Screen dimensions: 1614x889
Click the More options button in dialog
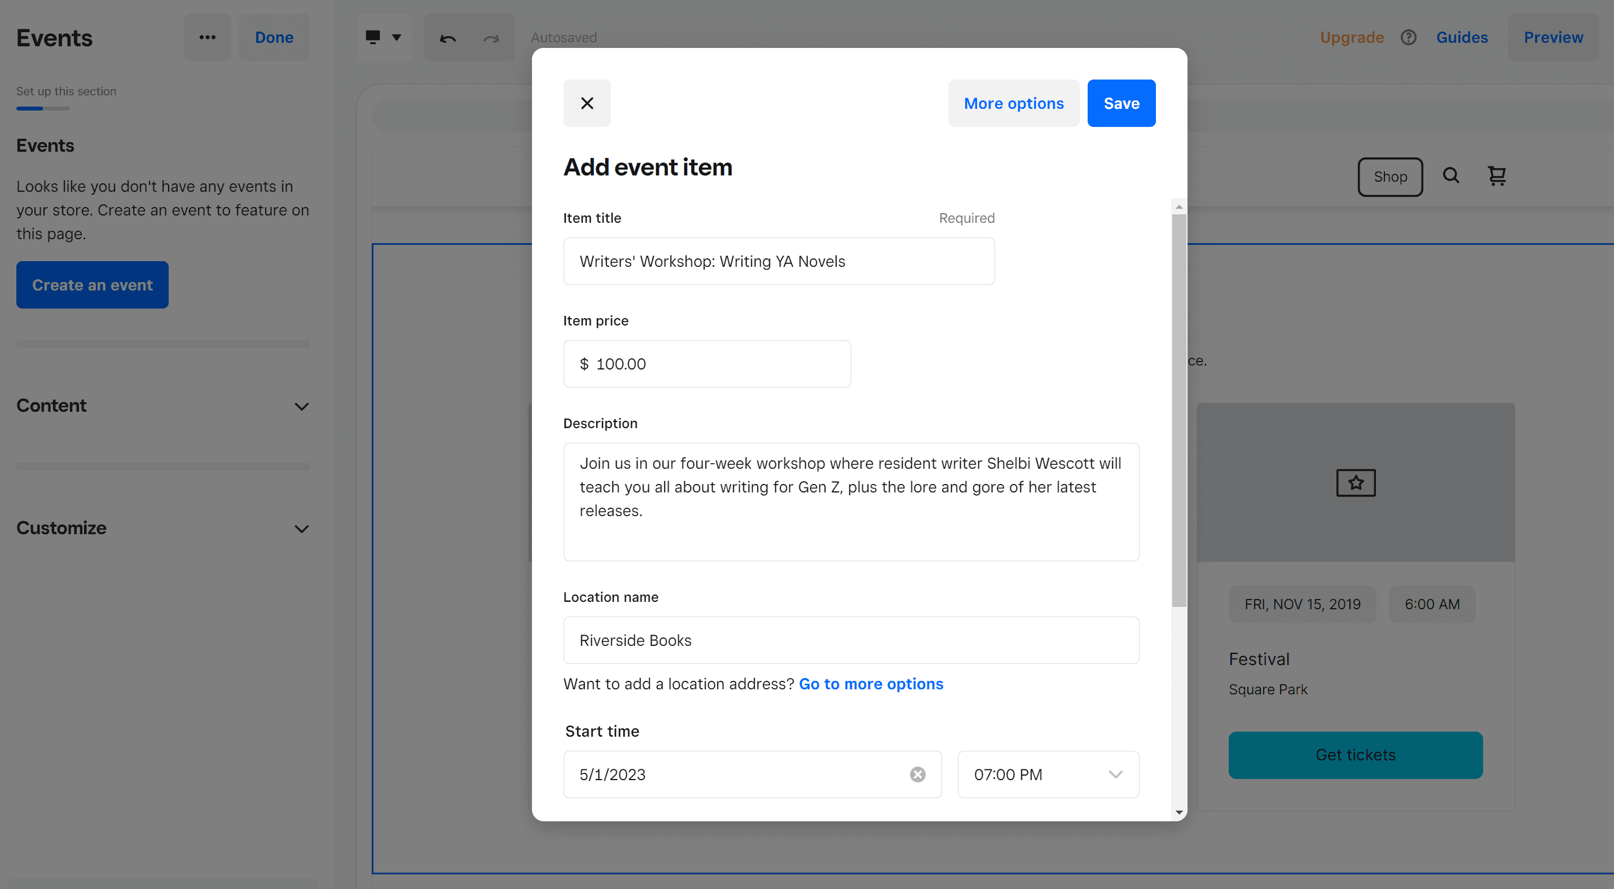point(1013,102)
